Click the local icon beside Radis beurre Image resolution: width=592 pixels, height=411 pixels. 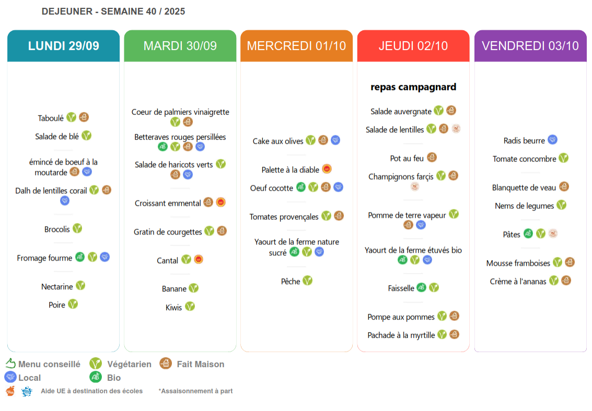coord(552,140)
